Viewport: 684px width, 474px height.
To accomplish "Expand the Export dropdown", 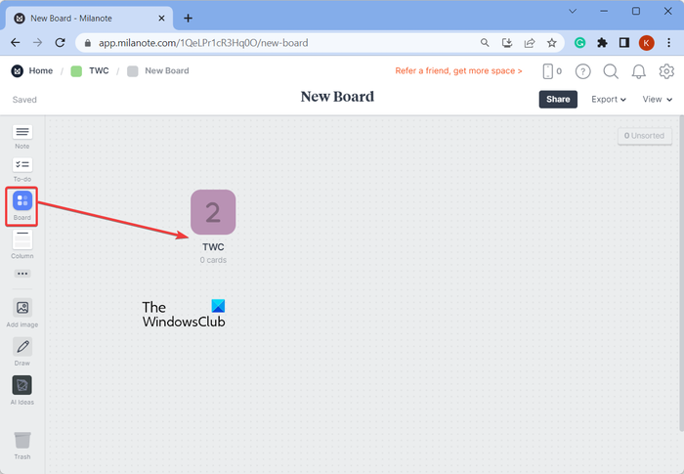I will pyautogui.click(x=609, y=100).
